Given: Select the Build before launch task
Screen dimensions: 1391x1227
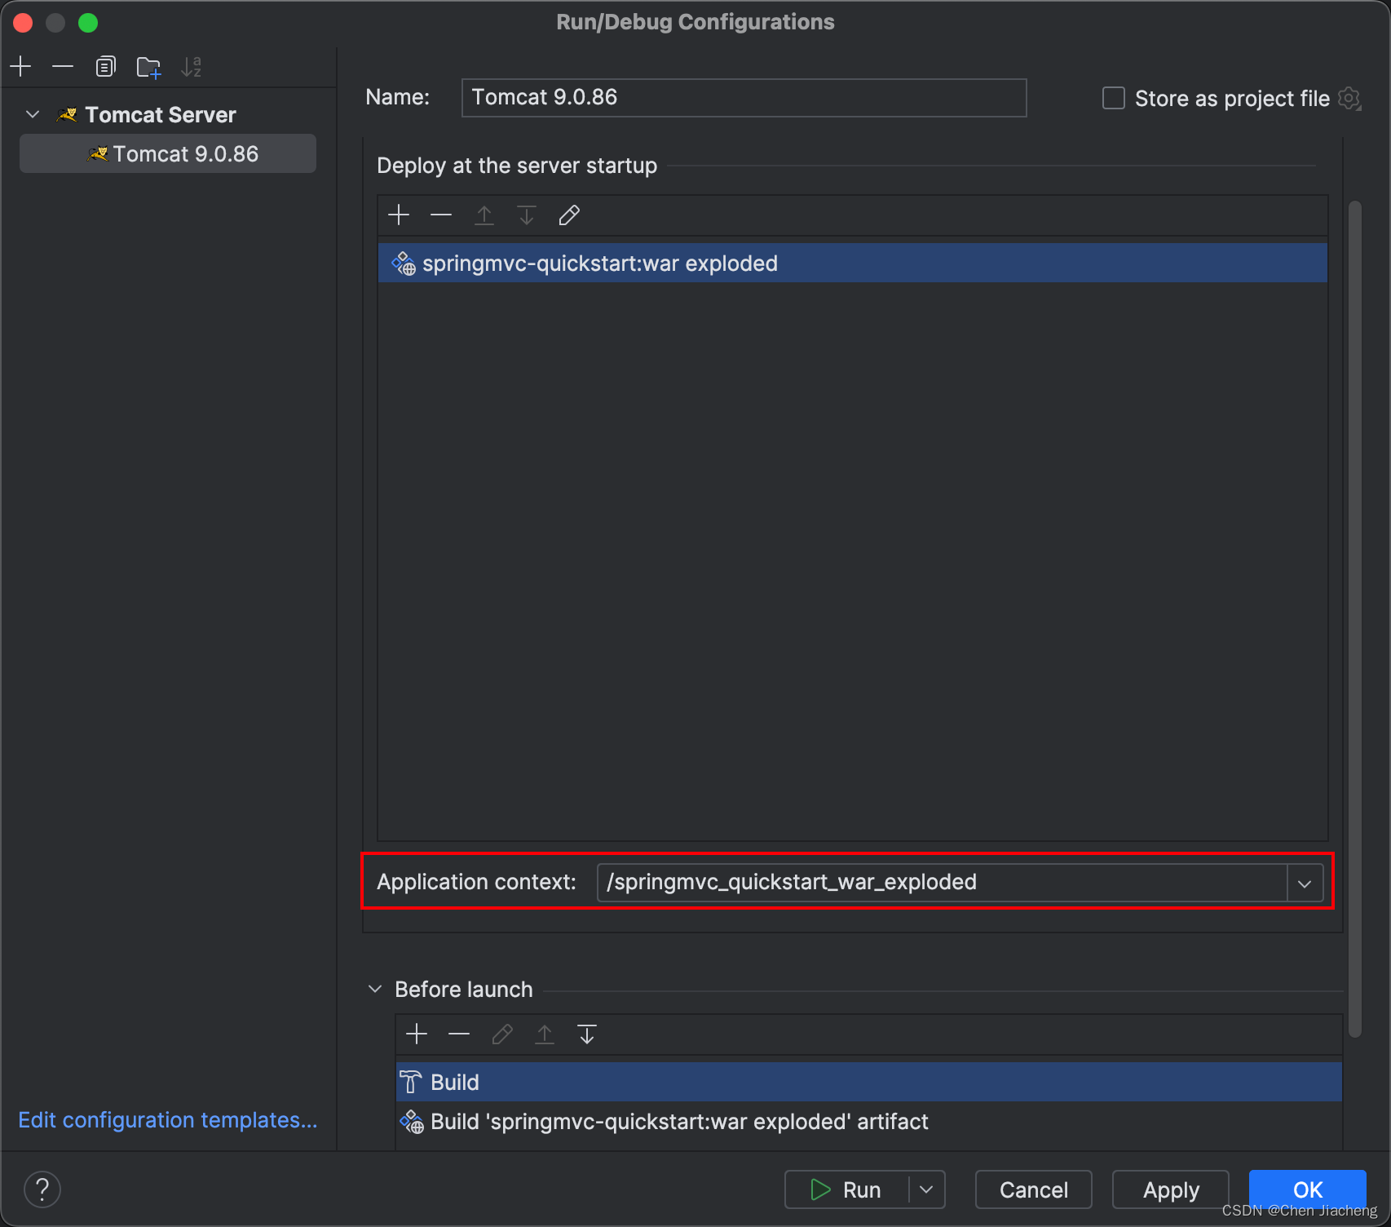Looking at the screenshot, I should 868,1082.
